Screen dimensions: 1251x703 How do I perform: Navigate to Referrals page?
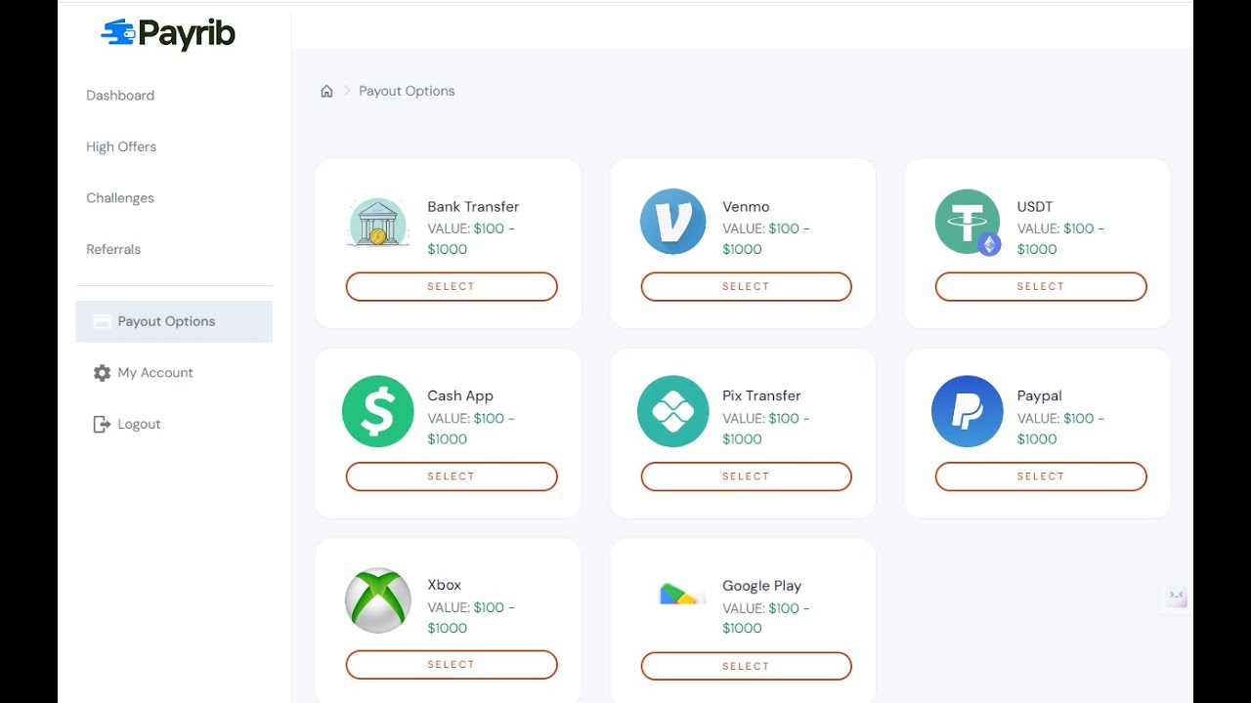tap(113, 249)
